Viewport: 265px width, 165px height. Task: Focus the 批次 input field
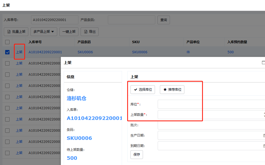click(211, 125)
